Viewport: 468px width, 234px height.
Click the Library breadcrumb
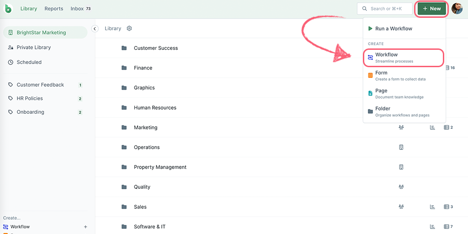click(113, 28)
